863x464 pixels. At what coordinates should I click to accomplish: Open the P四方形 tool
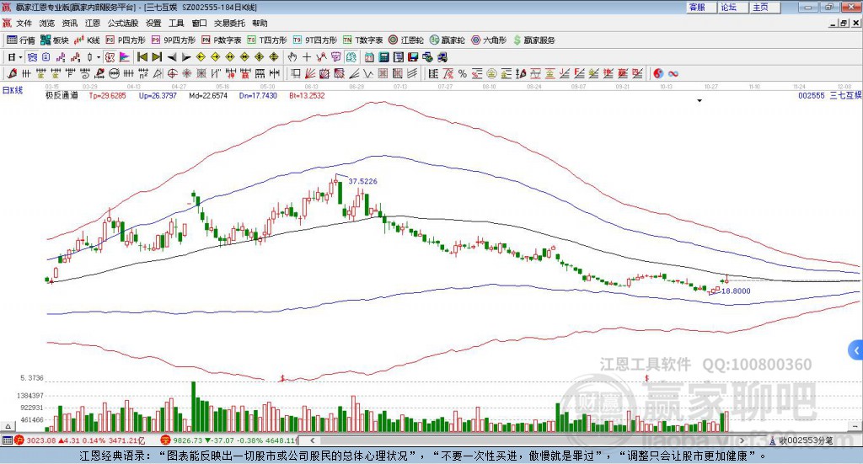[126, 40]
